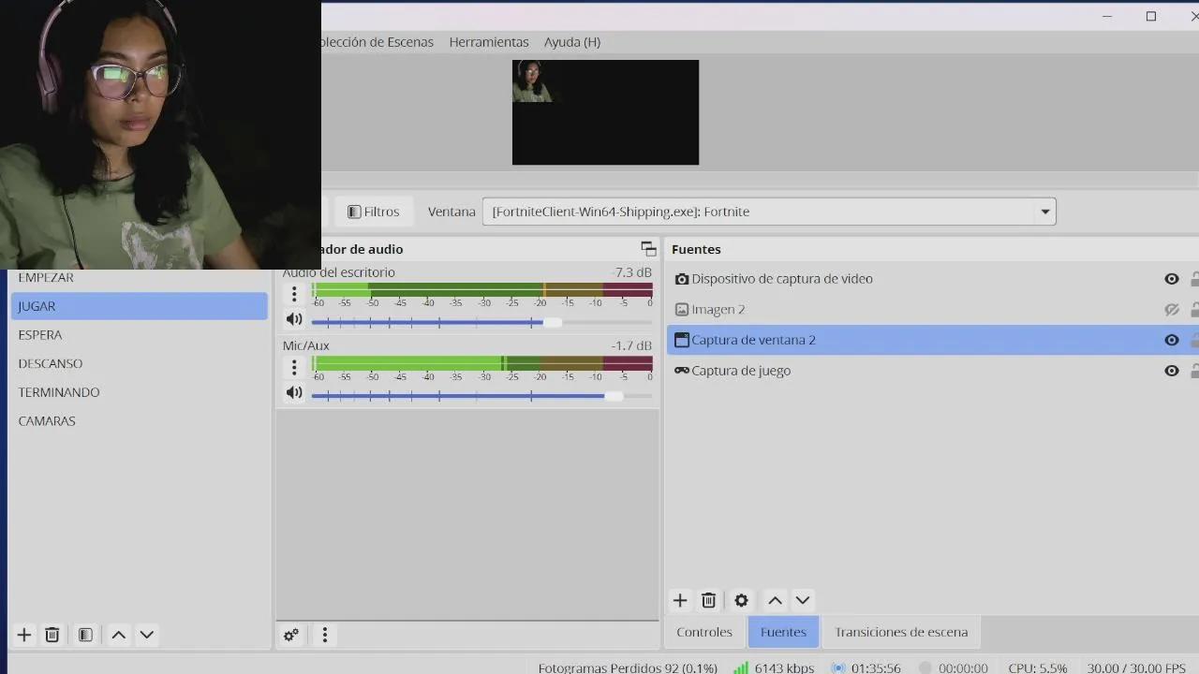Mute the Mic/Aux speaker icon

294,393
